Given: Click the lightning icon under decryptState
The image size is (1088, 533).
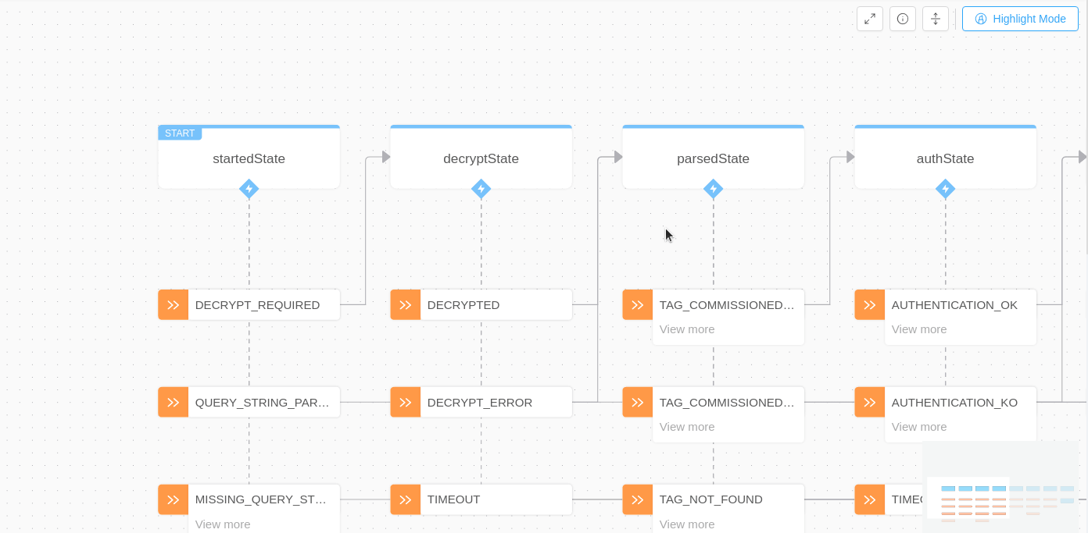Looking at the screenshot, I should pos(481,189).
